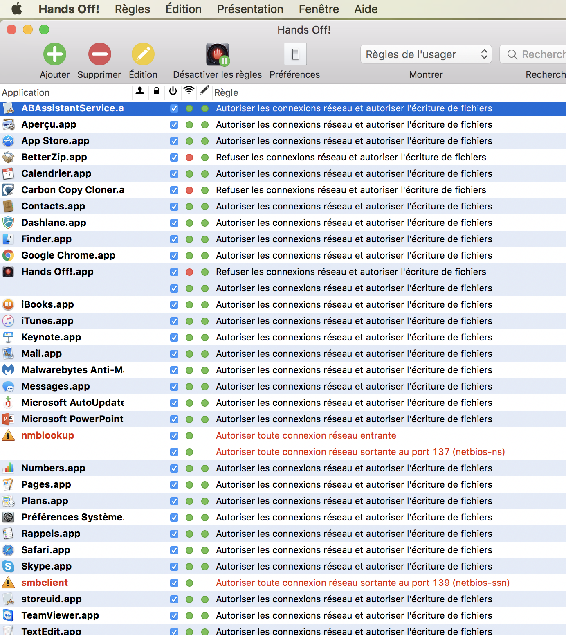Toggle the Google Chrome.app rule checkbox
This screenshot has width=566, height=635.
pos(174,256)
